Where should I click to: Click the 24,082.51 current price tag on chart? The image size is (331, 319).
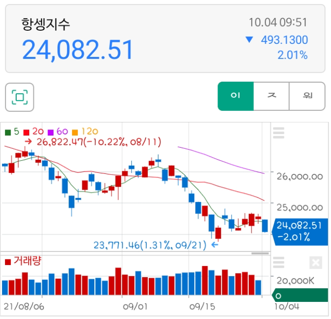(x=300, y=232)
